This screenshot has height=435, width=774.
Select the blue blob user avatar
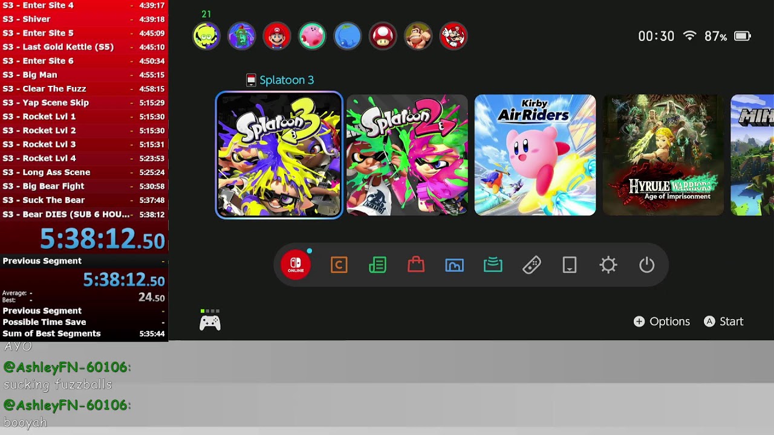tap(348, 37)
